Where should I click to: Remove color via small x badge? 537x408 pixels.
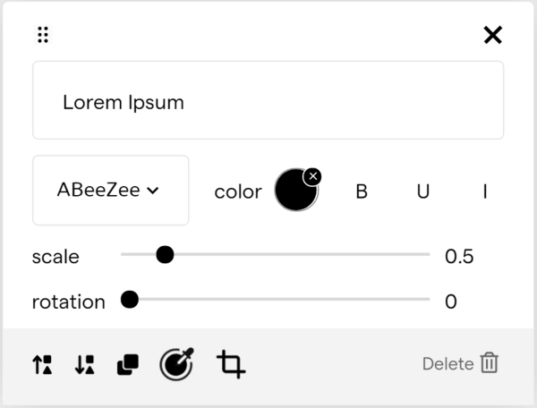pyautogui.click(x=312, y=177)
